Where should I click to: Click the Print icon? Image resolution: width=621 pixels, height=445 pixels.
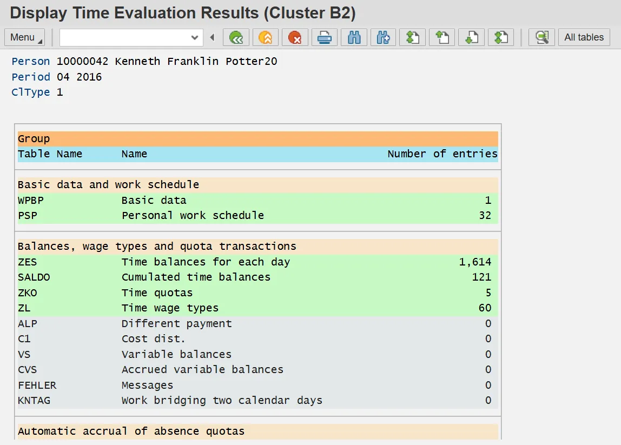[x=324, y=37]
